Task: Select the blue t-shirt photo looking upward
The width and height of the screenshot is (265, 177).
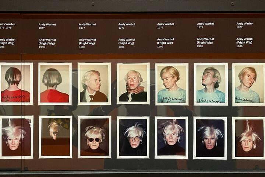Action: (x=211, y=84)
